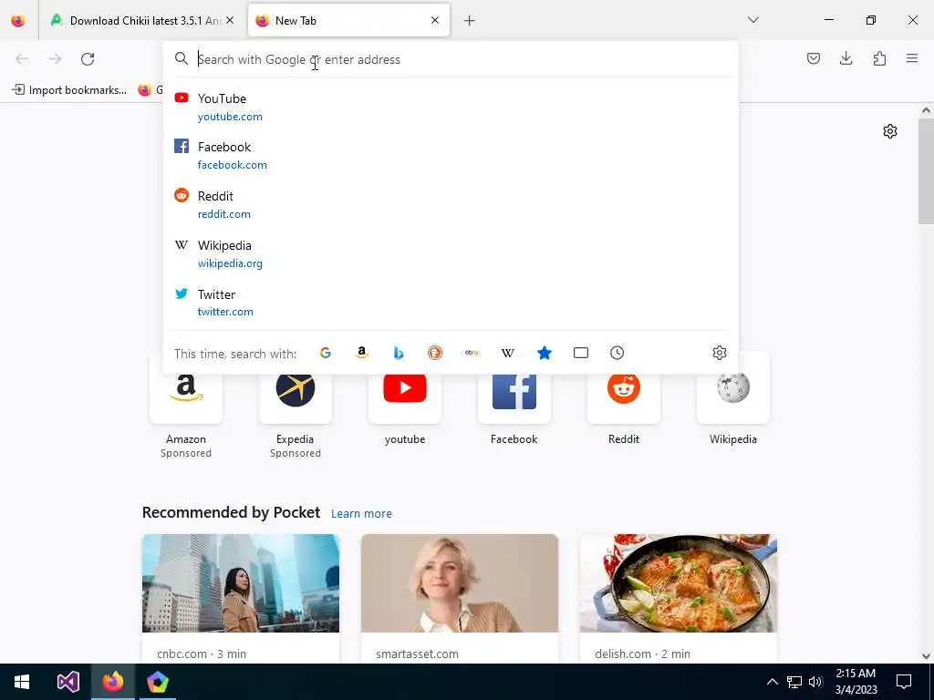Close the Download Chikii tab
Image resolution: width=934 pixels, height=700 pixels.
(230, 20)
